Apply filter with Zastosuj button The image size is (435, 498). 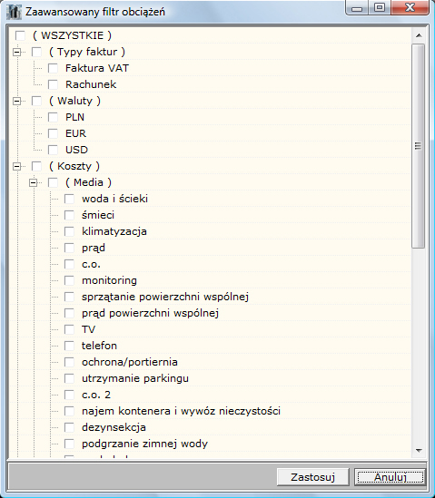click(313, 477)
